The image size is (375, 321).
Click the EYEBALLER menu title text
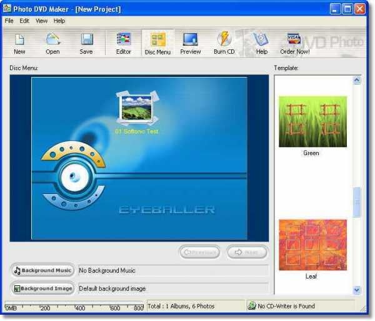point(167,210)
